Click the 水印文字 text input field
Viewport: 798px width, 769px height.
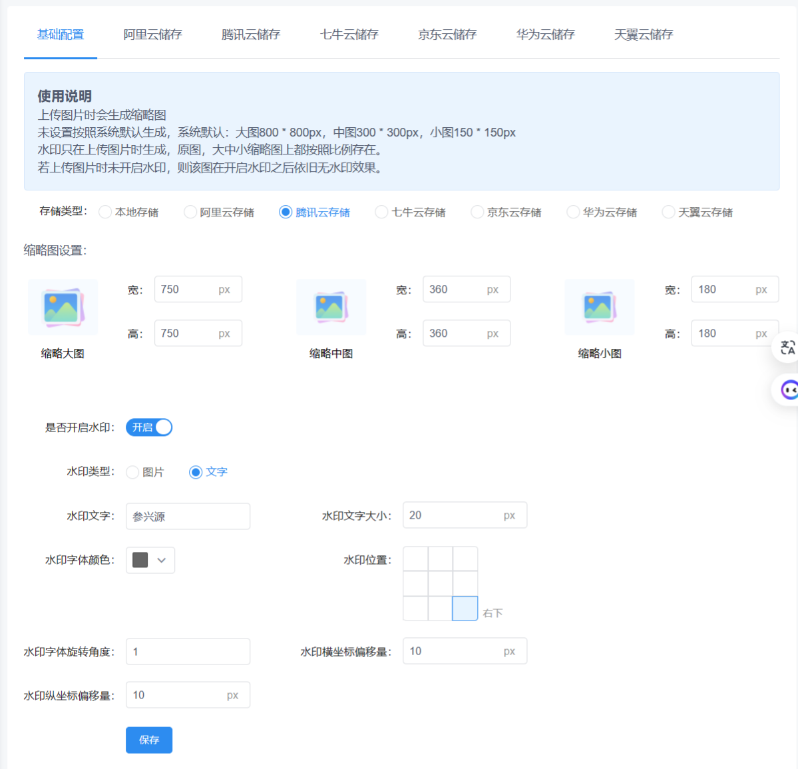(188, 516)
